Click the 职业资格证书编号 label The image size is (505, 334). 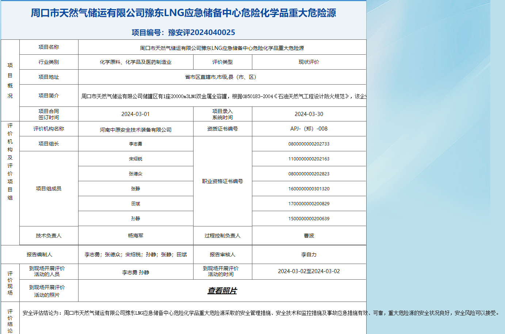pyautogui.click(x=222, y=181)
